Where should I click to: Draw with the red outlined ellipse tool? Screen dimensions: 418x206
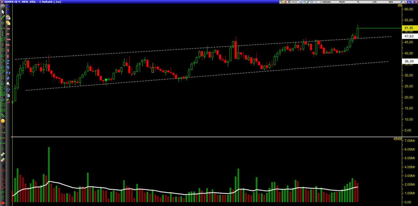(3, 170)
